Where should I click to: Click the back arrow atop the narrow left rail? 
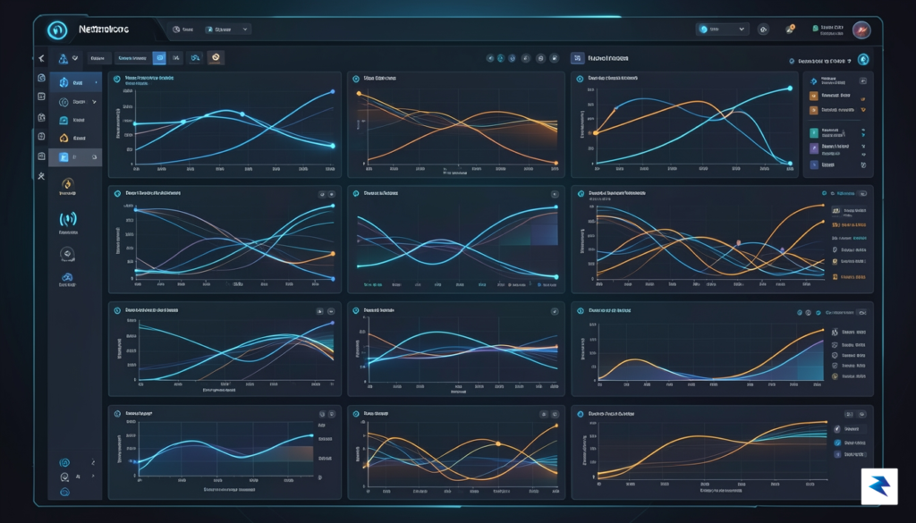[x=41, y=58]
